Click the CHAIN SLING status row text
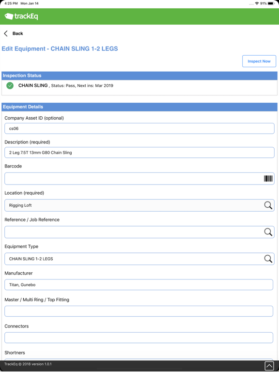 pyautogui.click(x=66, y=86)
